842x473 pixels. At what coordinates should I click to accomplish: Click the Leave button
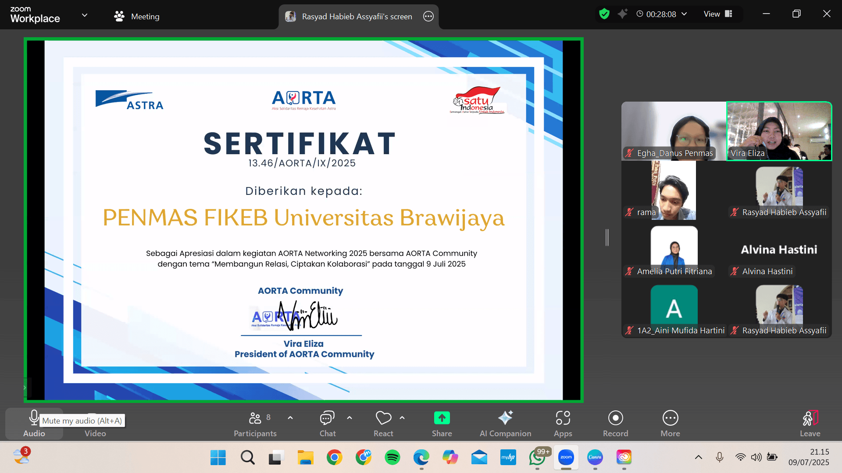(810, 423)
